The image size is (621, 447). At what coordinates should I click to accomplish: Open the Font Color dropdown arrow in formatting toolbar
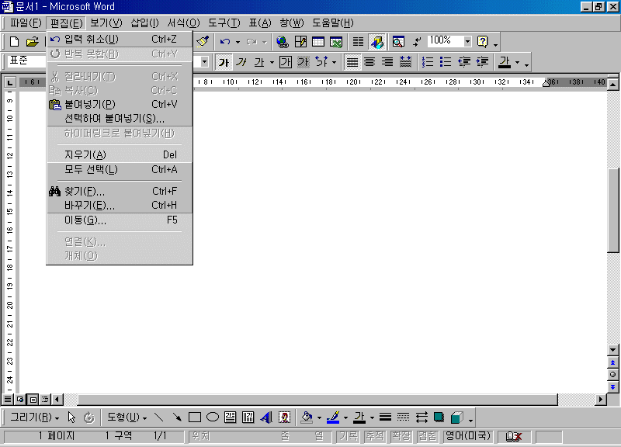click(x=517, y=63)
